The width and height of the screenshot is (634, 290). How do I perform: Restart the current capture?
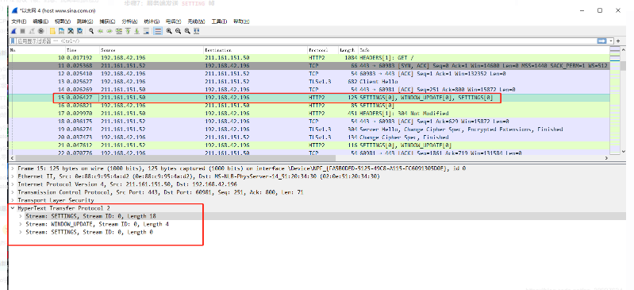tap(32, 31)
